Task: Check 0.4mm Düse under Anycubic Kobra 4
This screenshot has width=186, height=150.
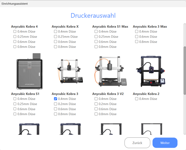Action: (15, 32)
